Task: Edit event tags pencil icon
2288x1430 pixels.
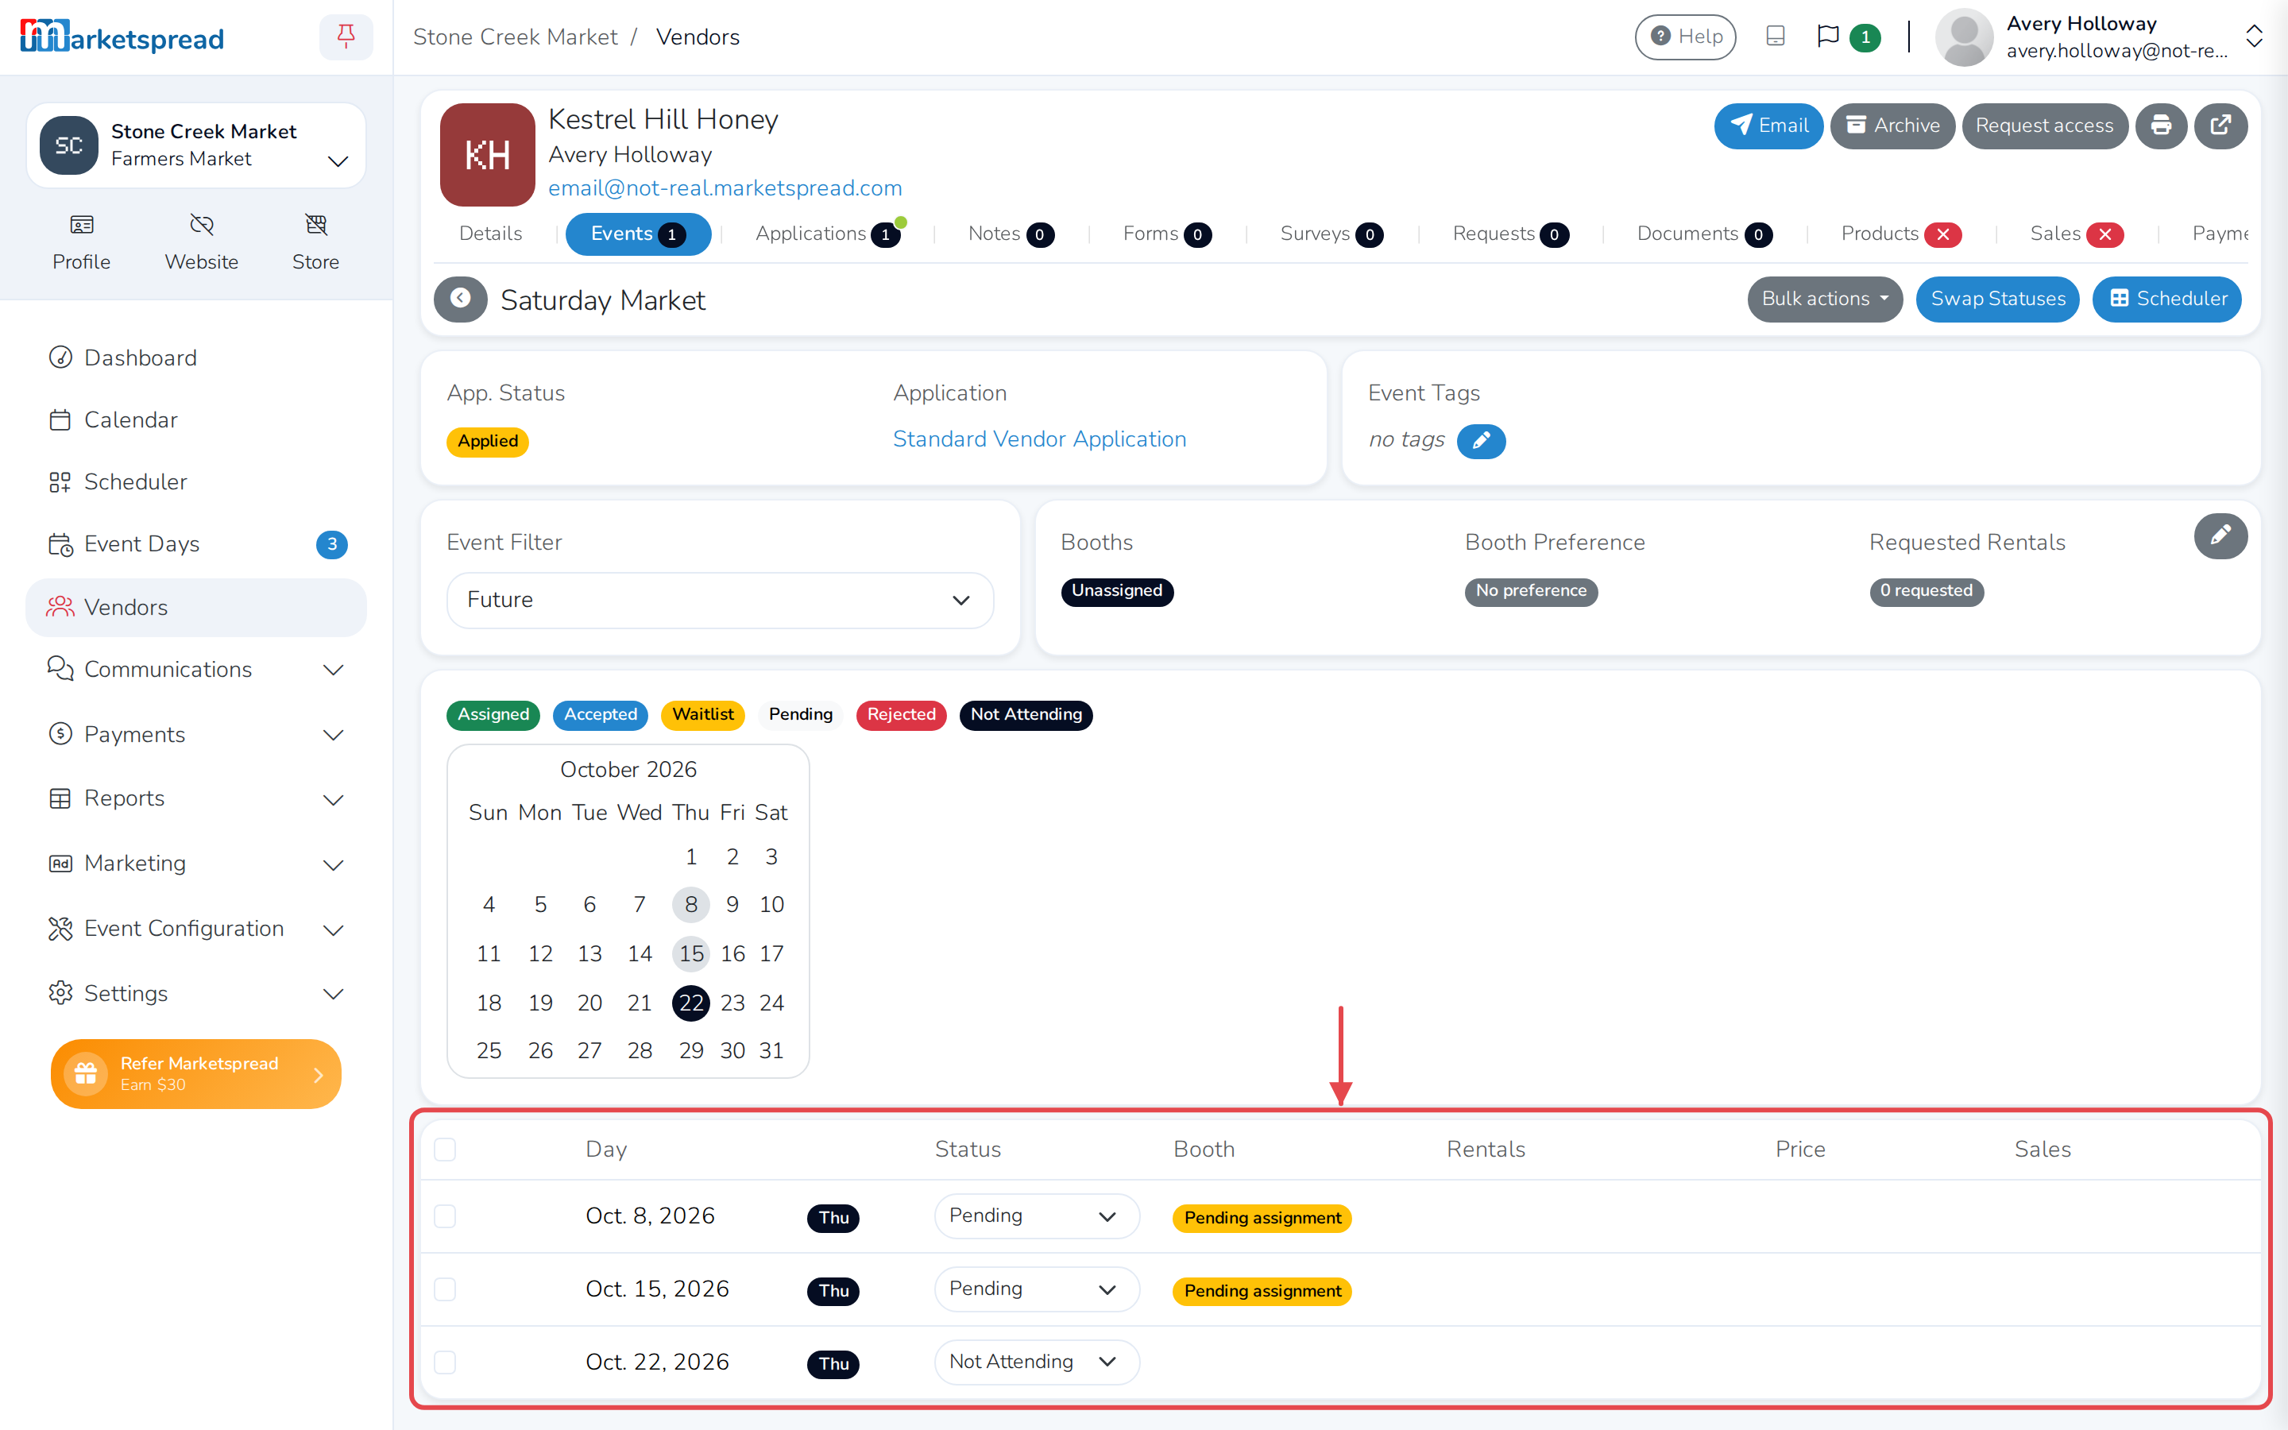Action: coord(1481,441)
